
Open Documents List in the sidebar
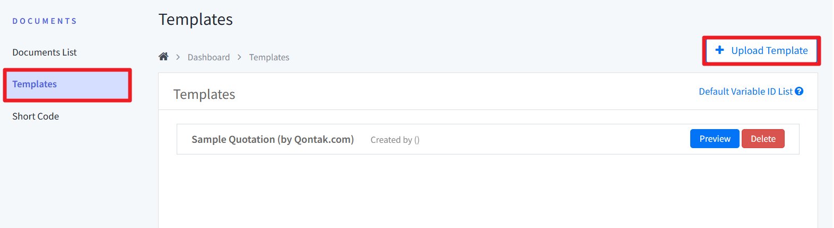tap(45, 52)
